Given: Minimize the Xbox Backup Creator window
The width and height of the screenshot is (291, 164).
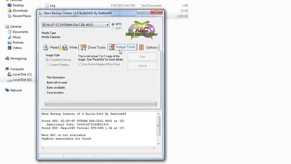Looking at the screenshot, I should point(140,12).
